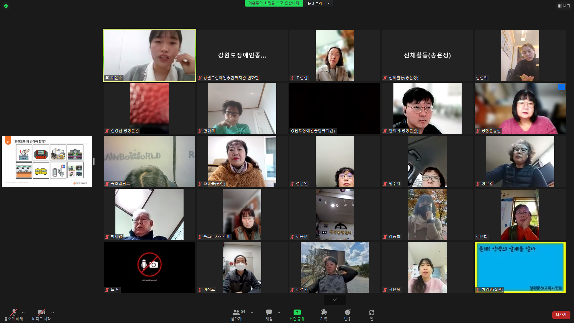The width and height of the screenshot is (574, 323).
Task: Select 허영빈(철원) blue tile
Action: (520, 267)
